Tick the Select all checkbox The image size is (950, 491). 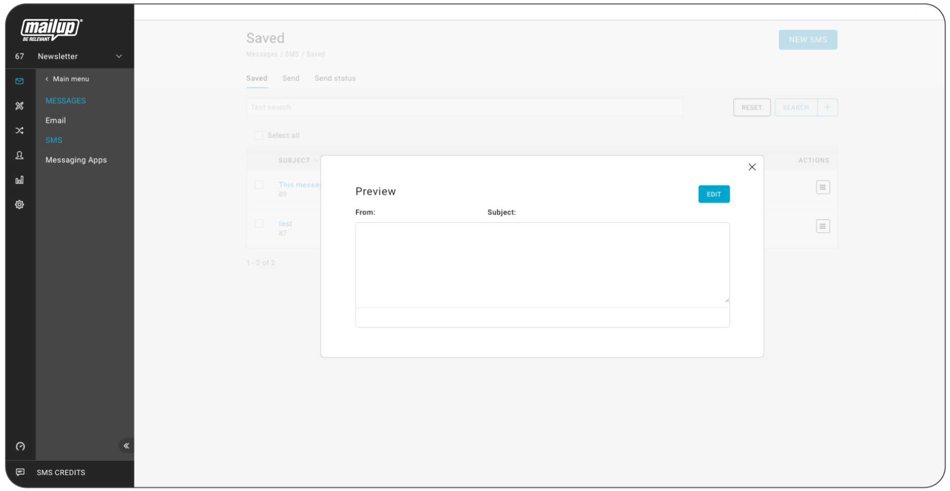pyautogui.click(x=258, y=136)
